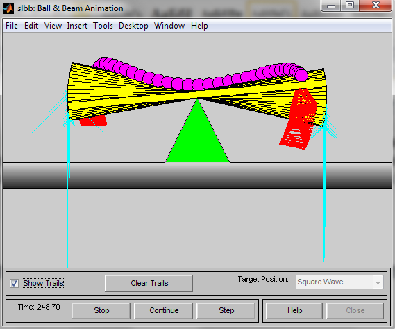Click the MATLAB icon in title bar
395x329 pixels.
pyautogui.click(x=8, y=8)
